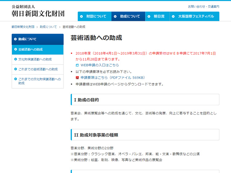Click circle arrow icon beside 財団について
The width and height of the screenshot is (231, 173).
pos(82,17)
